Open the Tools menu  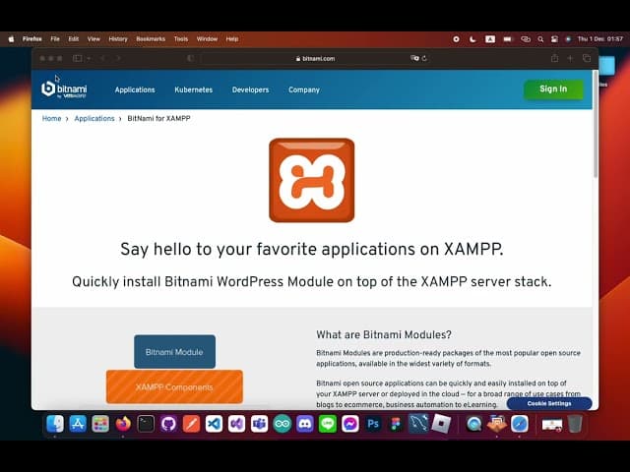[181, 39]
